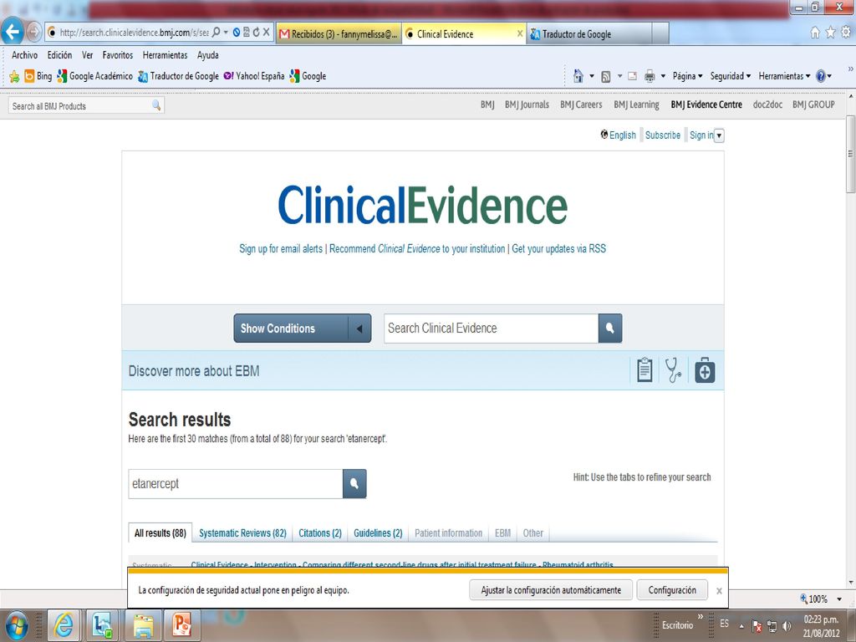Click the address bar search magnifier icon
Image resolution: width=856 pixels, height=642 pixels.
(x=217, y=33)
